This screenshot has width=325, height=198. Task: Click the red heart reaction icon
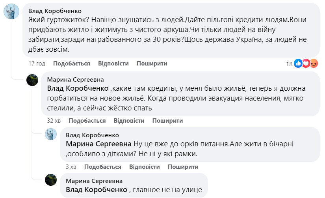coord(306,63)
